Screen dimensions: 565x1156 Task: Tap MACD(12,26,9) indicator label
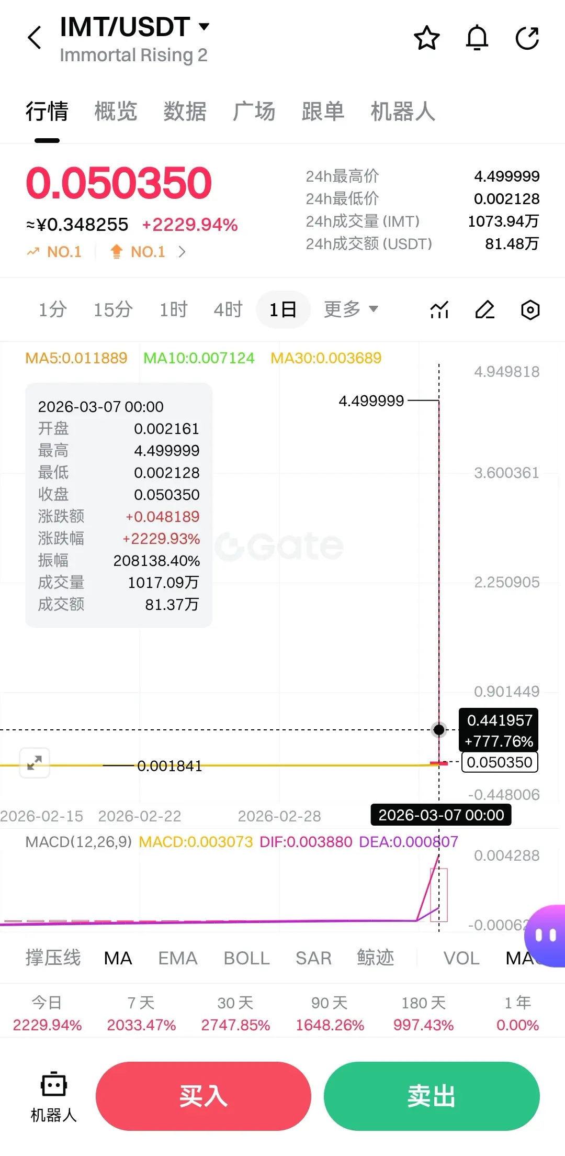point(78,842)
